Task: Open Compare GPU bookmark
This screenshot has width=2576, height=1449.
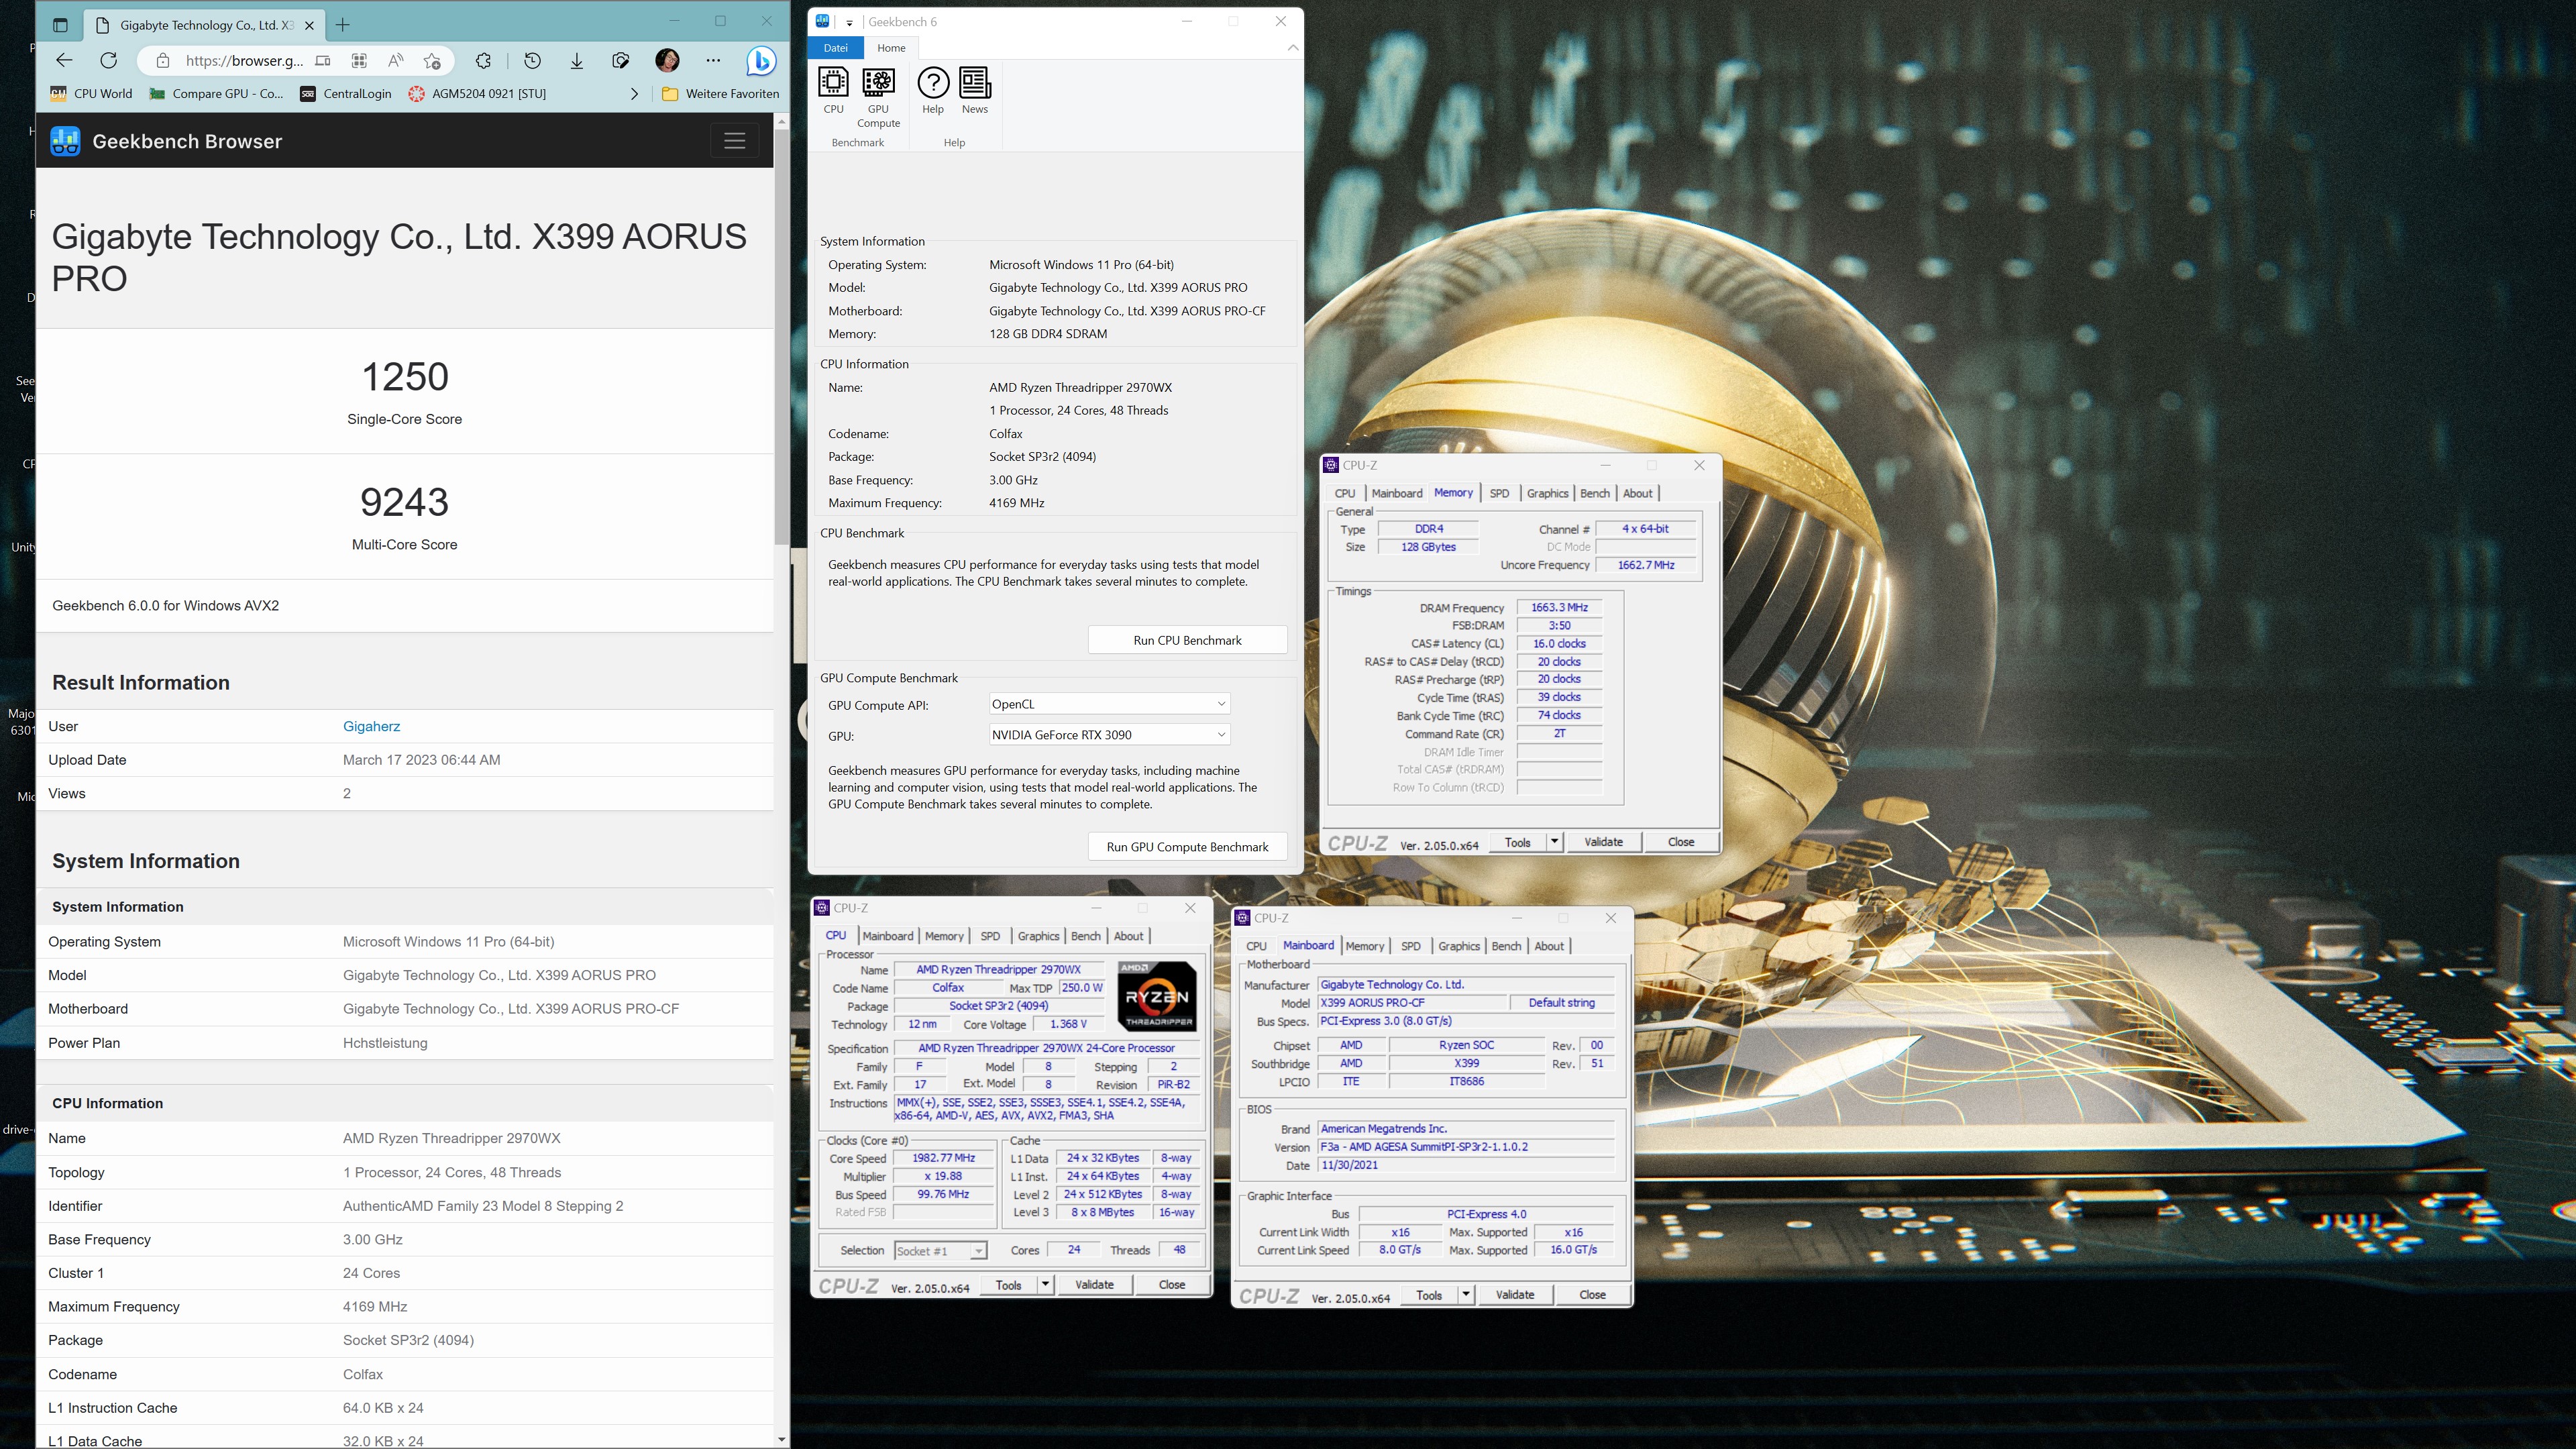Action: (x=216, y=93)
